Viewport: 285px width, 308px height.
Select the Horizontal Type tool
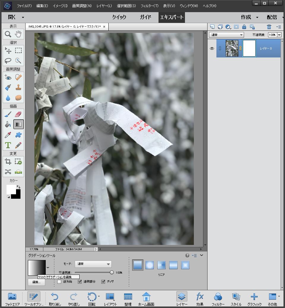[x=8, y=145]
